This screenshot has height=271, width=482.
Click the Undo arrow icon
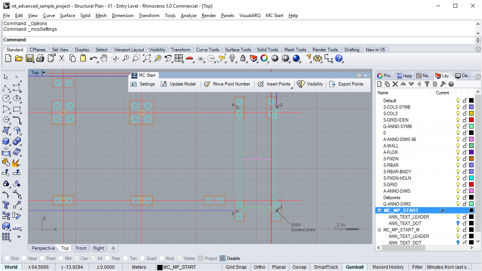coord(94,58)
